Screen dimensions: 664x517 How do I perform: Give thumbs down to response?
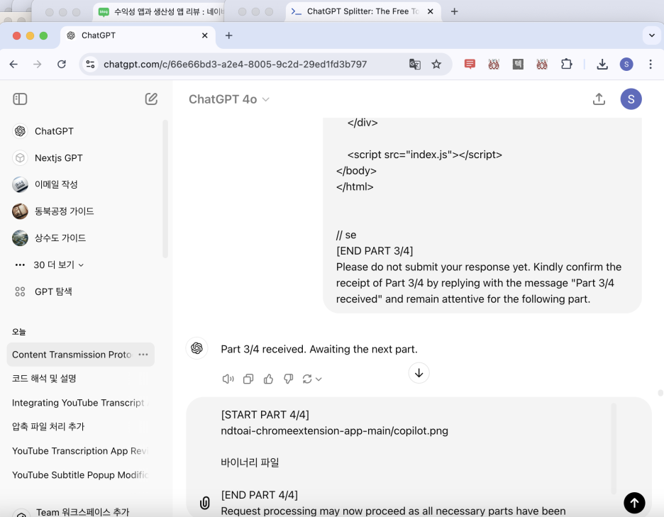pyautogui.click(x=289, y=379)
